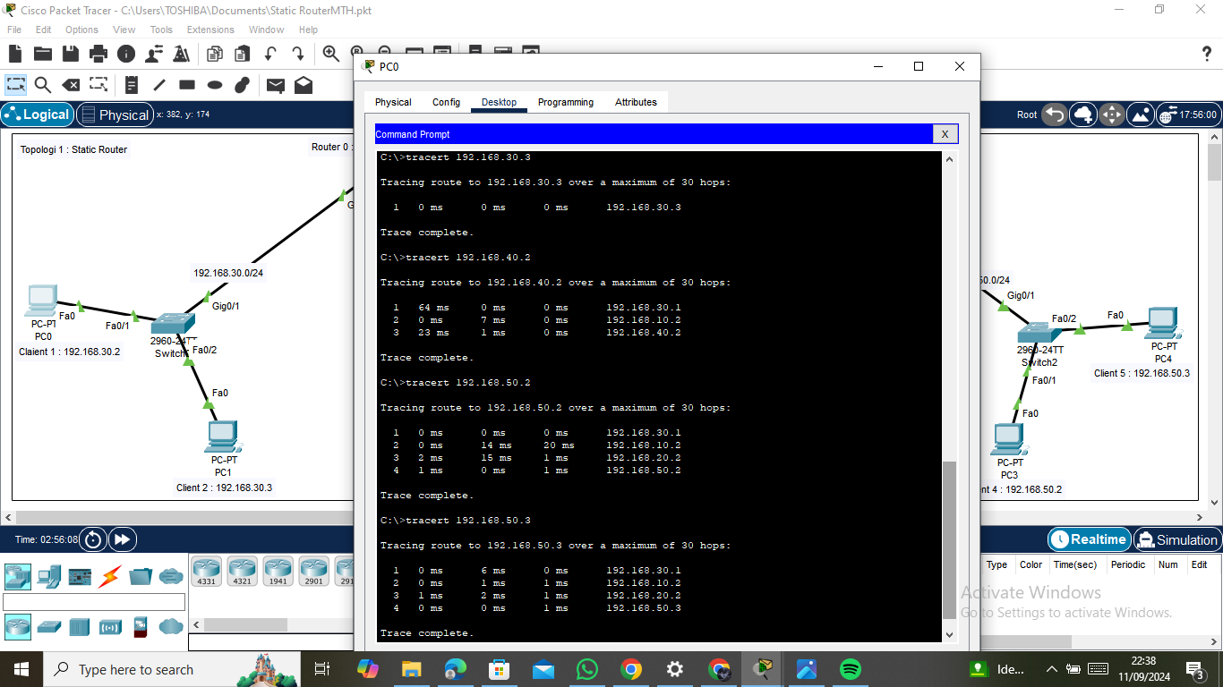Click the Print icon in toolbar
The width and height of the screenshot is (1223, 687).
(98, 54)
